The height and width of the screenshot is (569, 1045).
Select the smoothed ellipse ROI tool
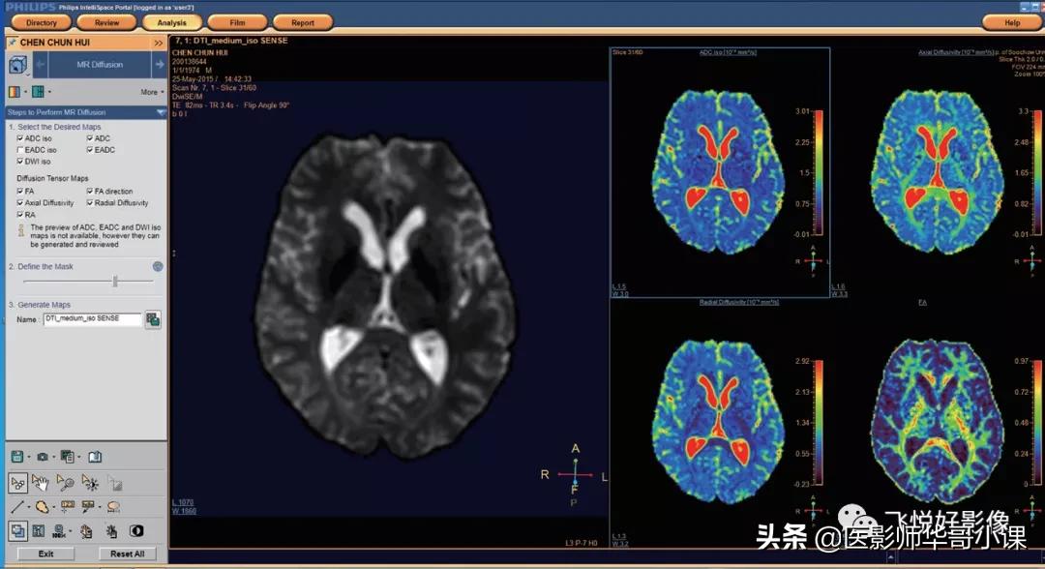tap(114, 507)
